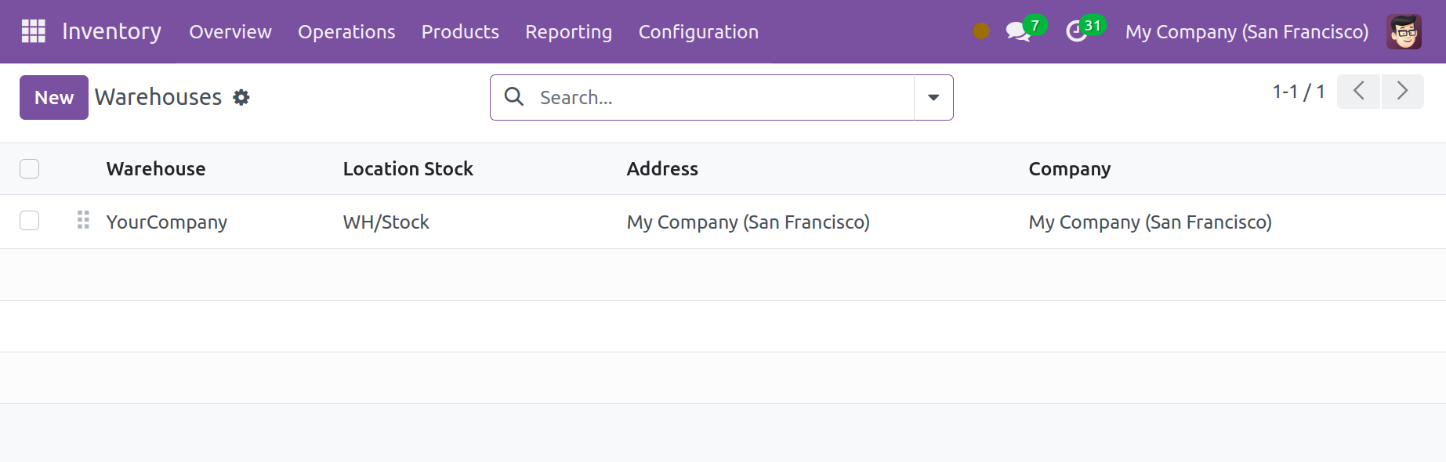Viewport: 1446px width, 462px height.
Task: Click into the Search input field
Action: pyautogui.click(x=721, y=98)
